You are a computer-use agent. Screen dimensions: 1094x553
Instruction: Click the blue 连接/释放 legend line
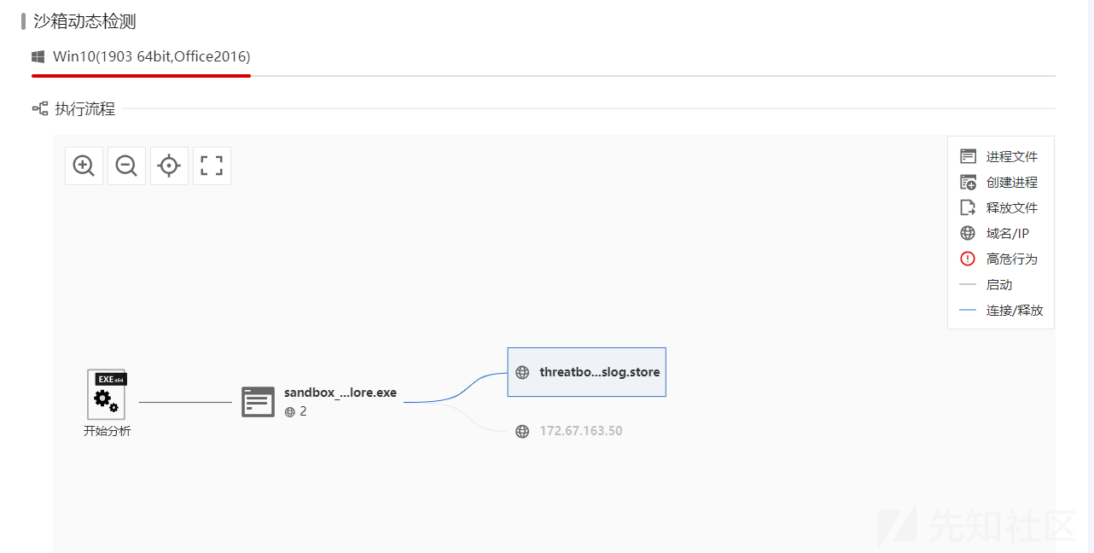coord(968,311)
